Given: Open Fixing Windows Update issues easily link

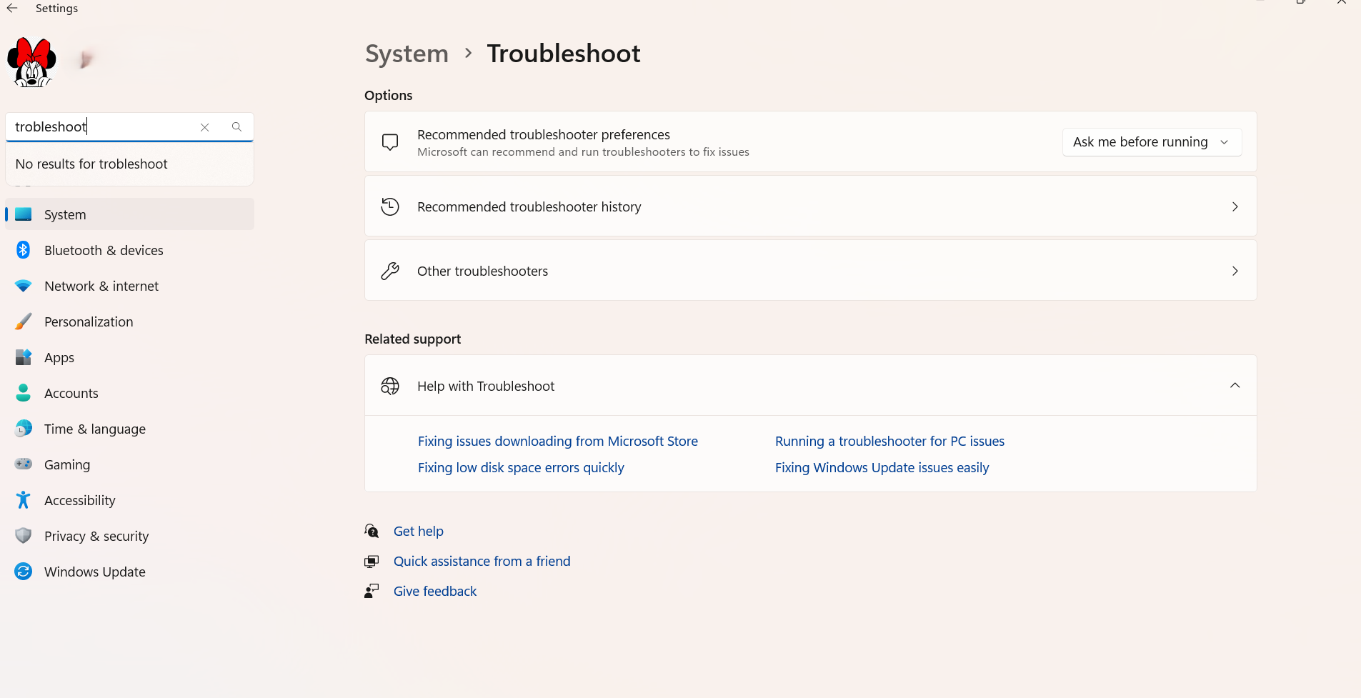Looking at the screenshot, I should [882, 468].
